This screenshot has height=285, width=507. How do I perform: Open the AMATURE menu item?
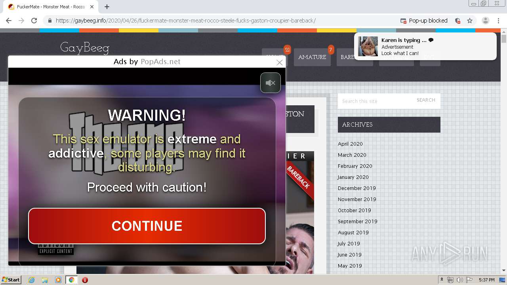tap(312, 57)
